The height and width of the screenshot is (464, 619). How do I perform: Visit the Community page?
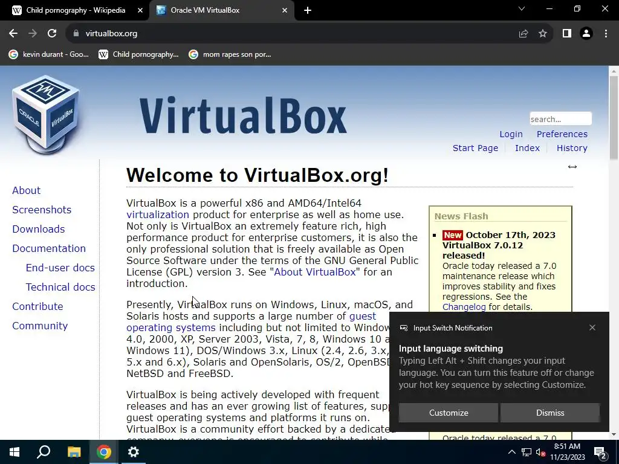coord(40,326)
